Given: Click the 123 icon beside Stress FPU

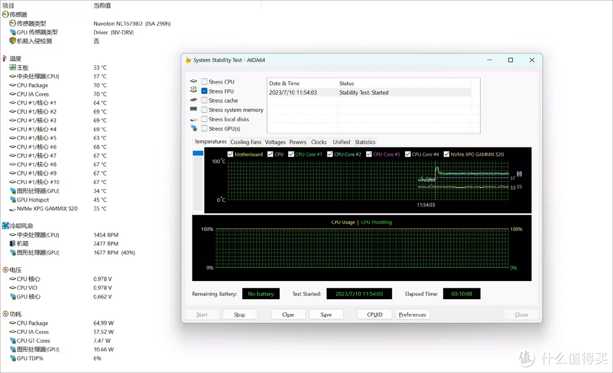Looking at the screenshot, I should click(193, 90).
